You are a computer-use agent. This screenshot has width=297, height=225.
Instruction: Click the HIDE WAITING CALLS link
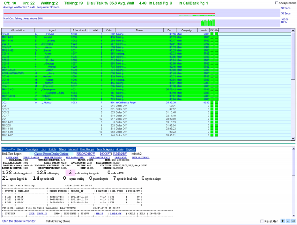point(75,157)
